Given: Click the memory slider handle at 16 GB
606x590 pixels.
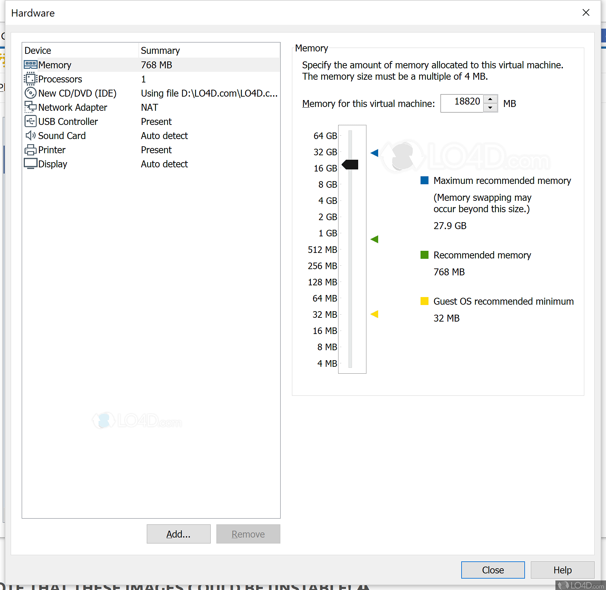Looking at the screenshot, I should [350, 165].
